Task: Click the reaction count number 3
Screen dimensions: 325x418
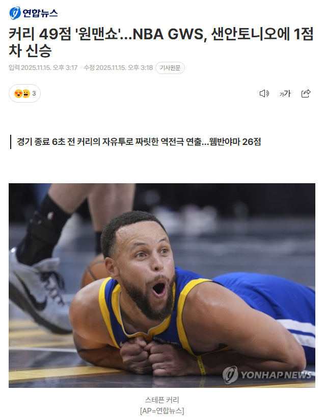Action: click(x=34, y=93)
